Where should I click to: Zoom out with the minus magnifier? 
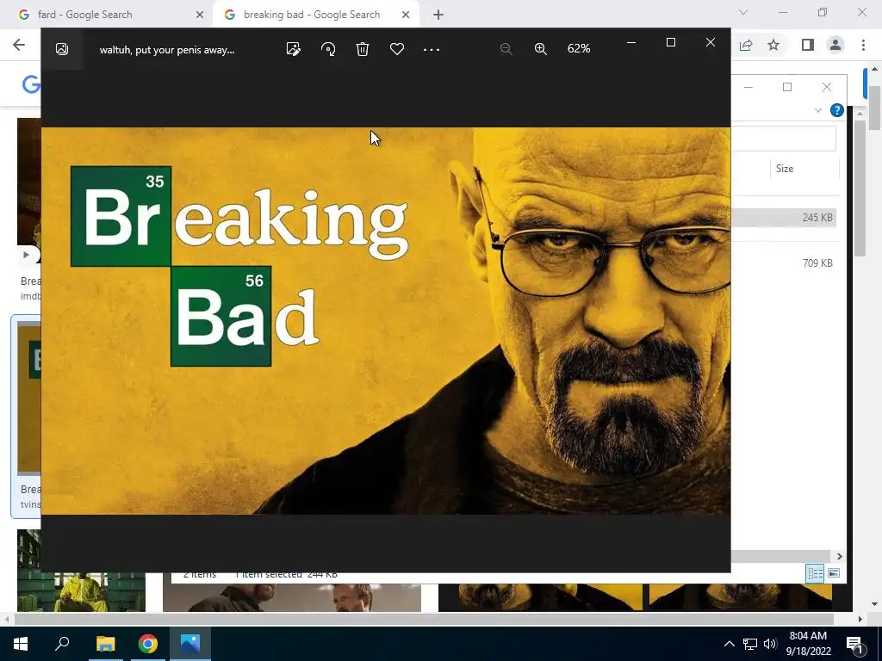coord(506,49)
